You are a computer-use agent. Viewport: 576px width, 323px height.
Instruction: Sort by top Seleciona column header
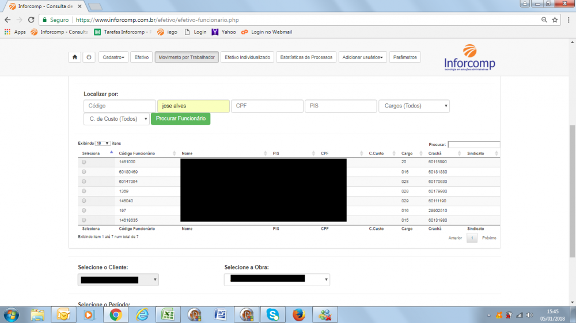coord(91,153)
